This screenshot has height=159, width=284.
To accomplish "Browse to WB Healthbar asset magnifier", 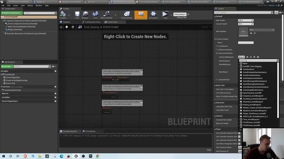I will [255, 33].
